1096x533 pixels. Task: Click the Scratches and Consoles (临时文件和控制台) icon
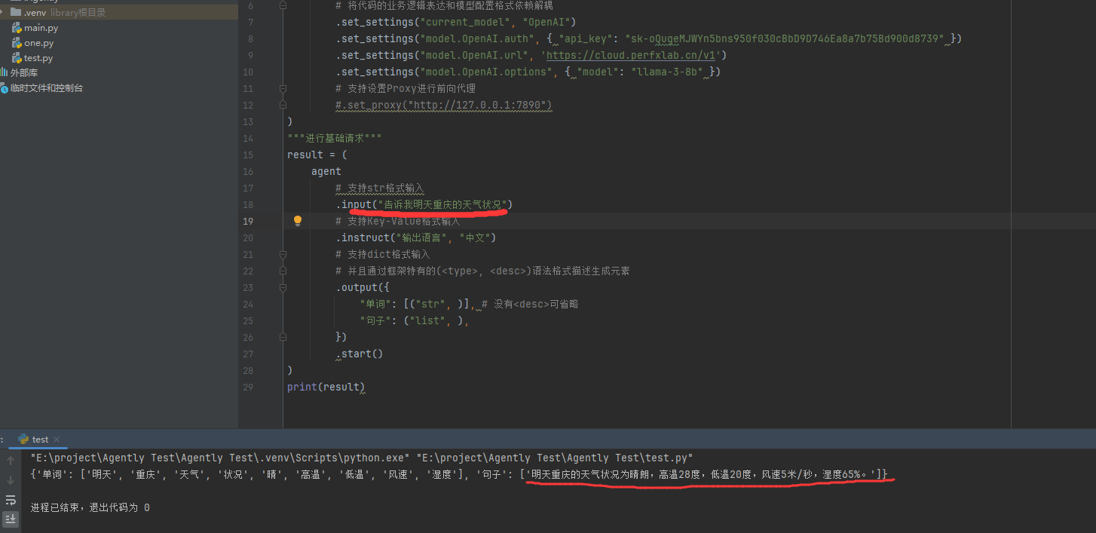click(4, 88)
